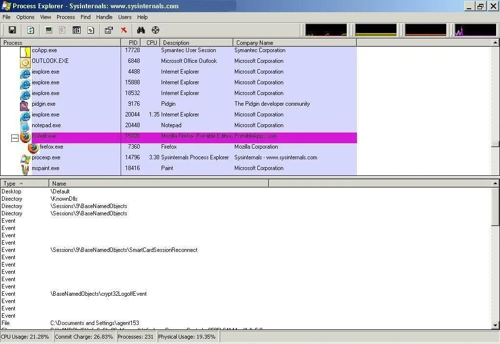
Task: Click the DLL/handles view toolbar icon
Action: pos(91,30)
